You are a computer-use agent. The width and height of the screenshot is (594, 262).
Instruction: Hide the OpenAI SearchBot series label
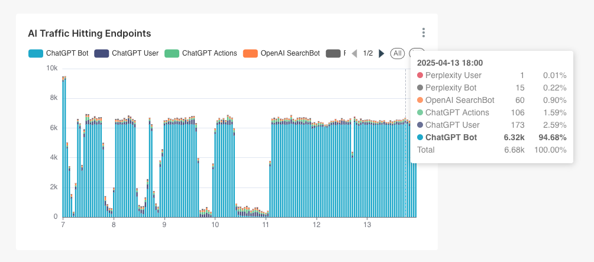point(290,53)
